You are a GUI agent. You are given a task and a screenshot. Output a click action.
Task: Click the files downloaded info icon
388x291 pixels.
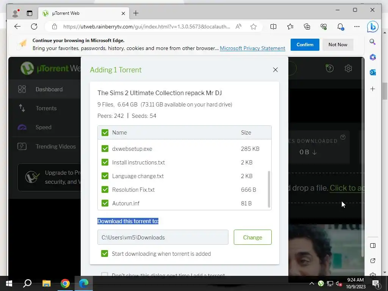coord(343,137)
